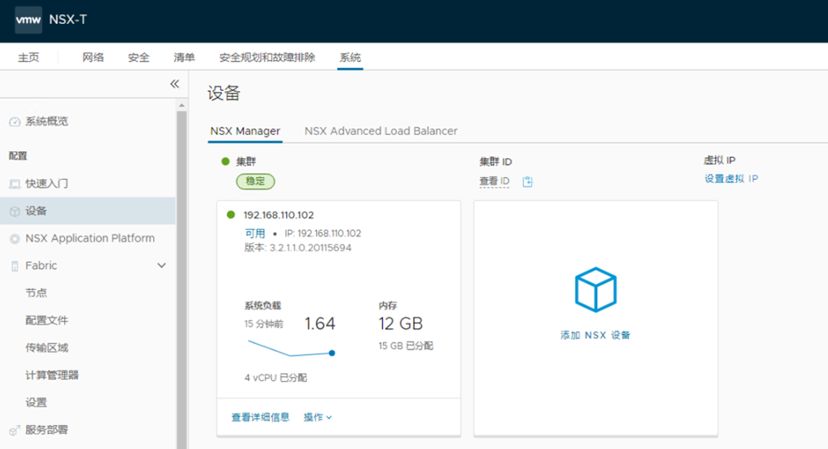Open NSX Application Platform in sidebar
This screenshot has width=828, height=449.
(x=90, y=238)
